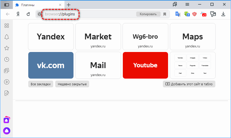
Task: Launch Alice voice assistant at sidebar bottom
Action: point(6,130)
